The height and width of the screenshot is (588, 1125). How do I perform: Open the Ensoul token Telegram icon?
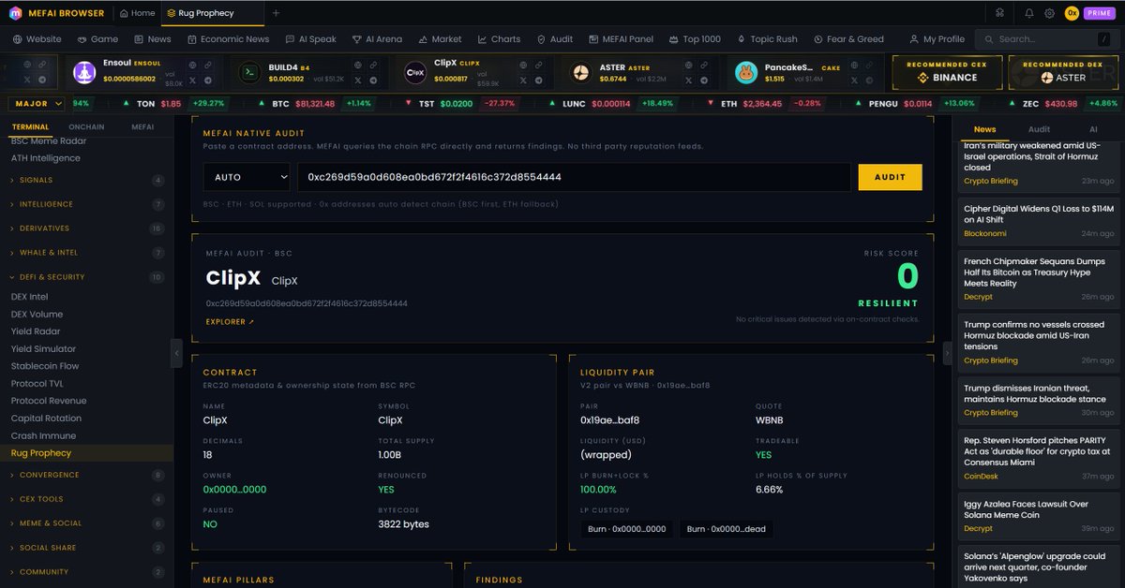tap(207, 80)
